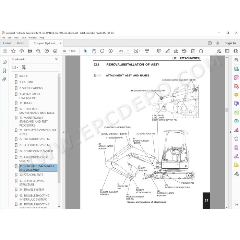Open 23. ELECTRICAL SYSTEM bookmark

tap(34, 145)
